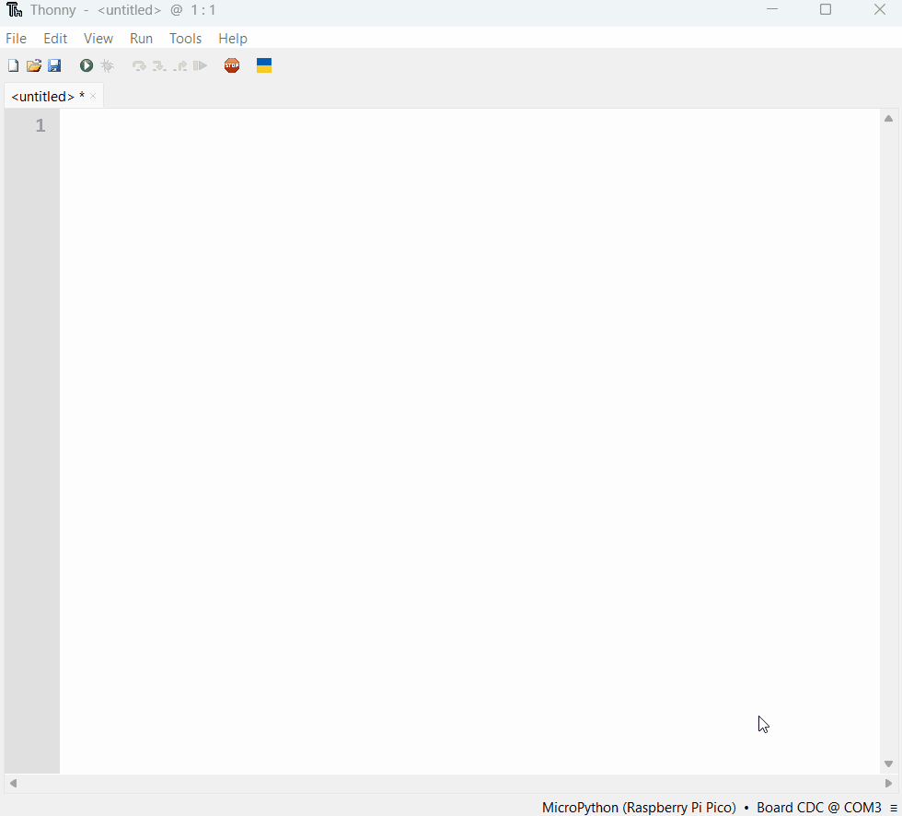Screen dimensions: 902x816
Task: Close the <untitled> tab with its x
Action: (93, 96)
